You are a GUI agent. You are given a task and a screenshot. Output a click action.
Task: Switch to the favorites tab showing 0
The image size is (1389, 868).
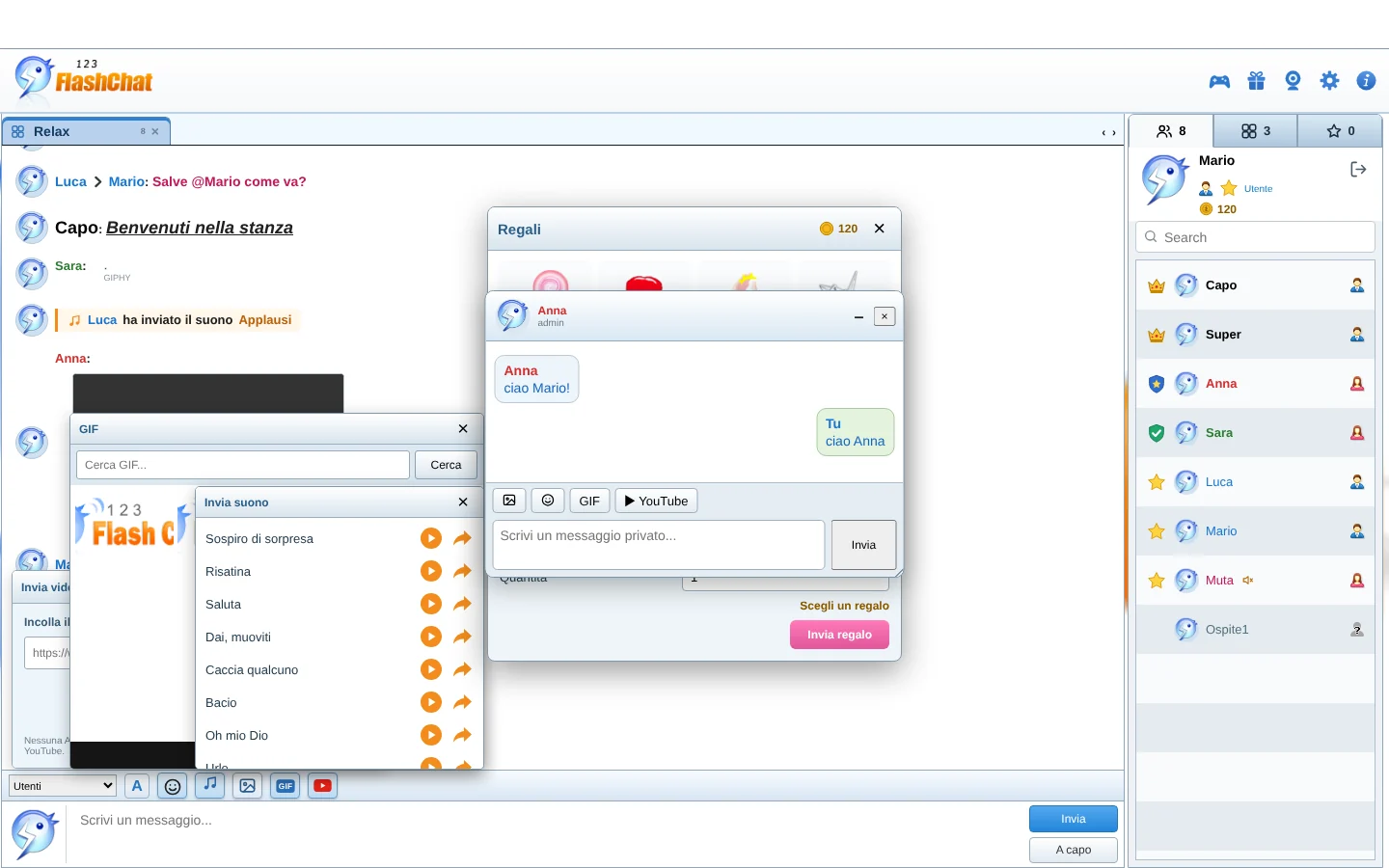point(1340,131)
